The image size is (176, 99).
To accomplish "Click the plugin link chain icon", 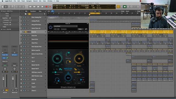I will [86, 29].
